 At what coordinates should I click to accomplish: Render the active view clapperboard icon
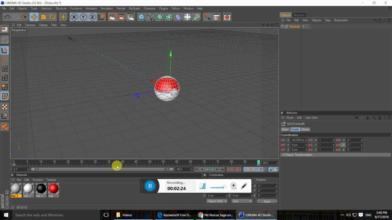[112, 17]
